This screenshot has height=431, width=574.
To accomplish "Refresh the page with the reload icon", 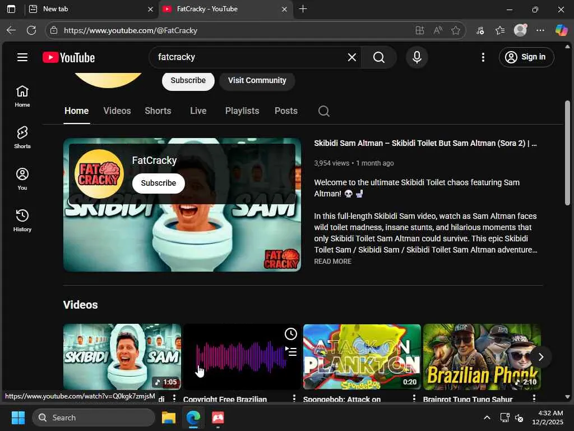I will (31, 30).
